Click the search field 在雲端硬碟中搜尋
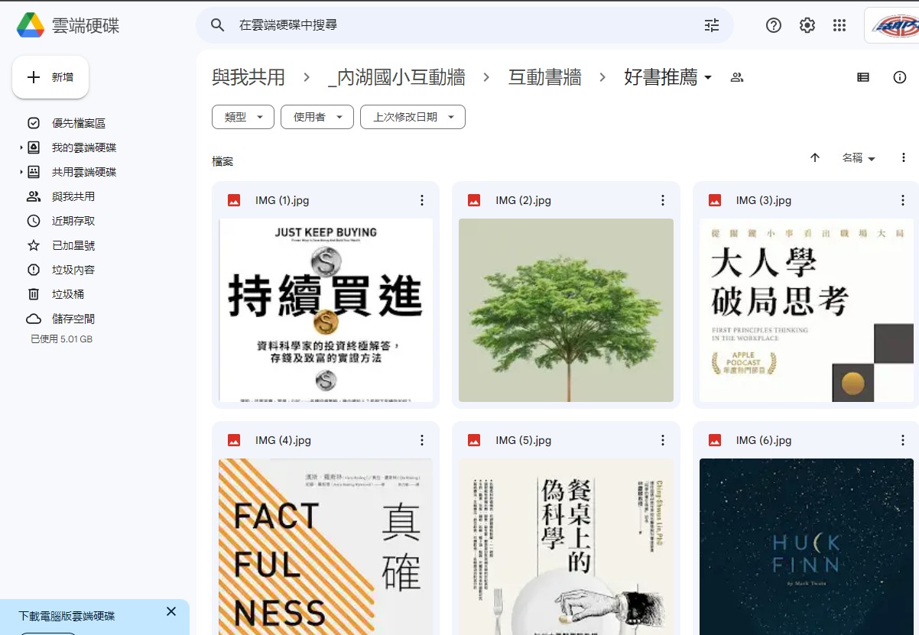Viewport: 919px width, 635px height. pyautogui.click(x=466, y=25)
